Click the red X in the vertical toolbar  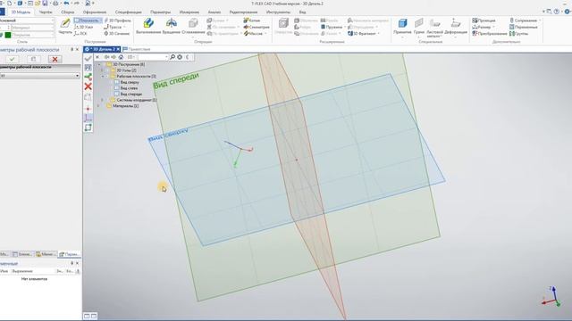pos(88,86)
